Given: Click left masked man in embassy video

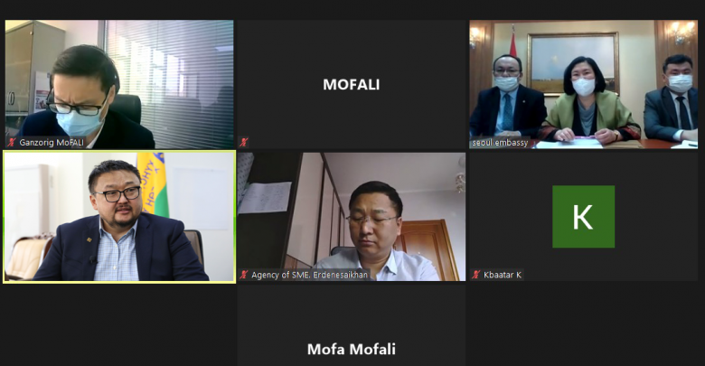Looking at the screenshot, I should pyautogui.click(x=508, y=97).
